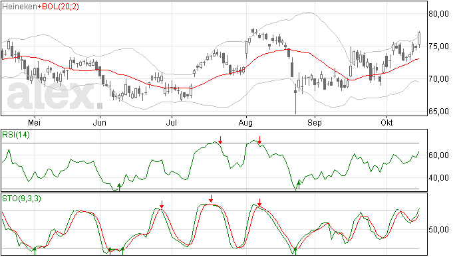Select the 65,00 price axis value
Screen dimensions: 459x257
click(x=438, y=111)
